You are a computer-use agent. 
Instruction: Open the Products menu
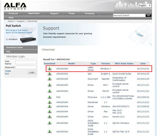point(13,14)
